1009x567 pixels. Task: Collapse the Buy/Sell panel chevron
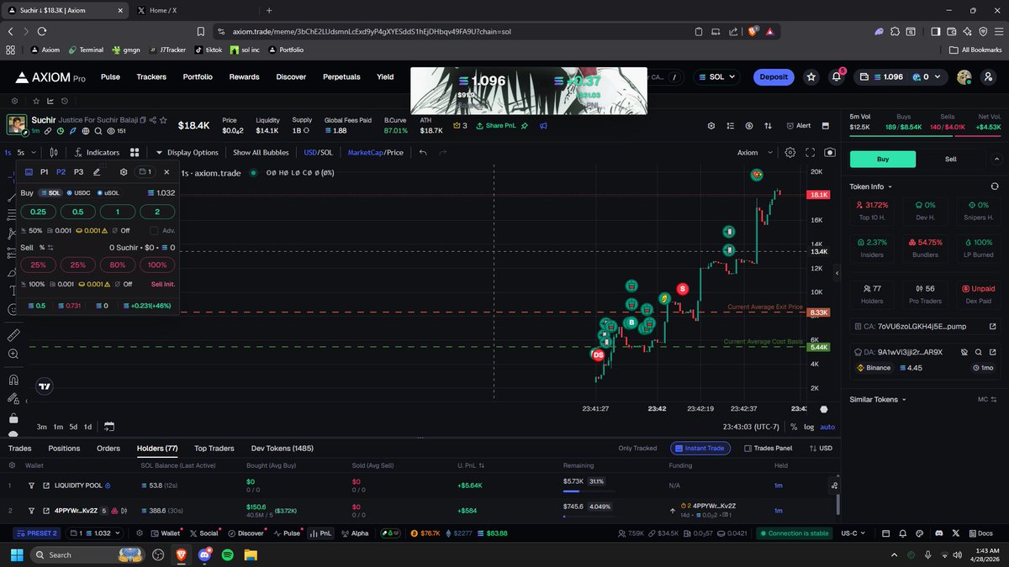pos(997,159)
